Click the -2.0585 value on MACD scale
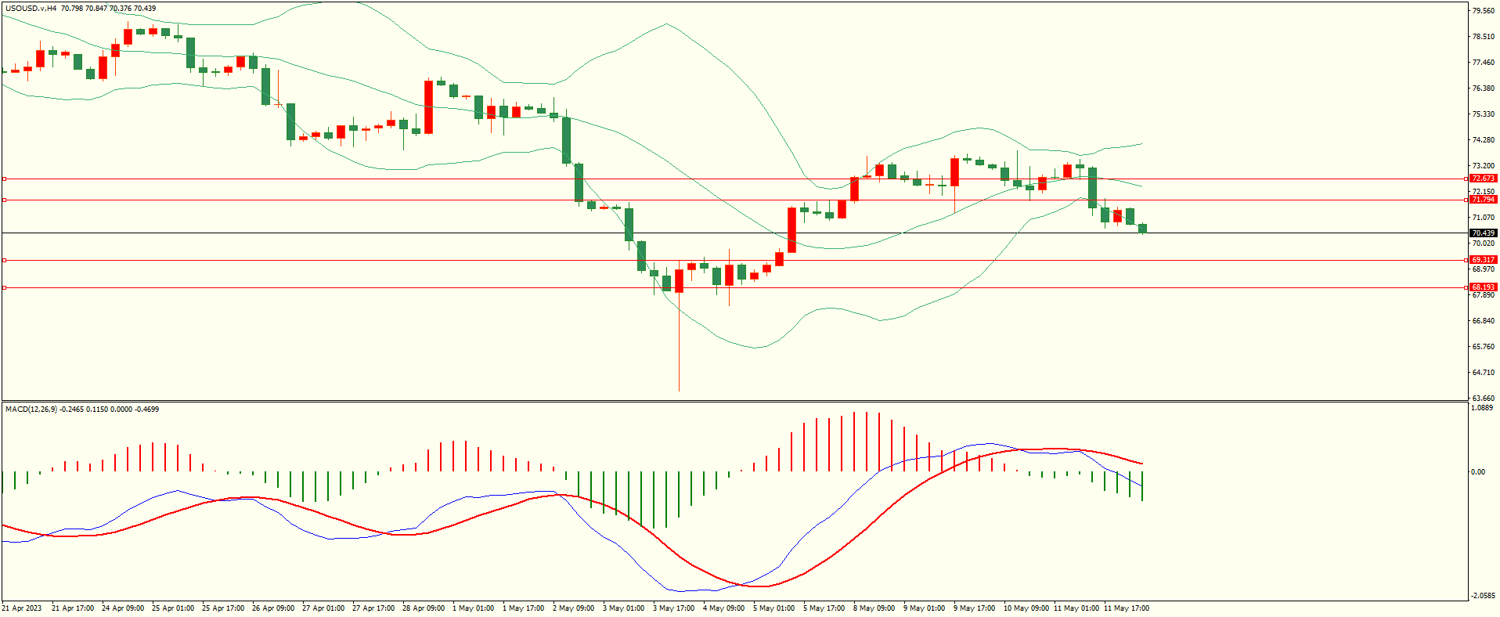The width and height of the screenshot is (1500, 617). tap(1481, 596)
